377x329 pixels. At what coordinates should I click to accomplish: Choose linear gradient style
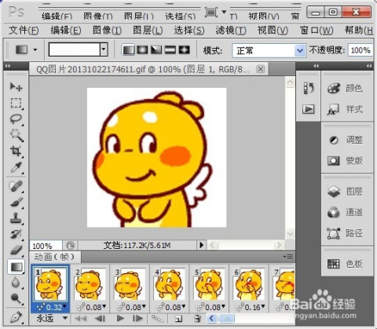128,49
